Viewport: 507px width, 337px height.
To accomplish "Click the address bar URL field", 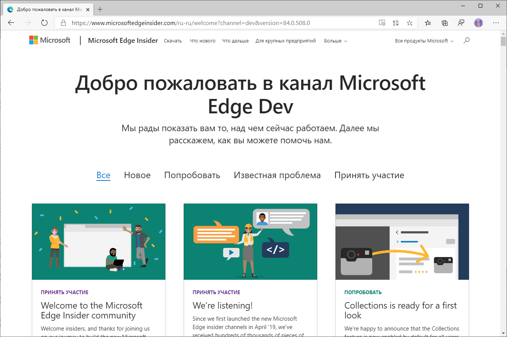I will (216, 23).
